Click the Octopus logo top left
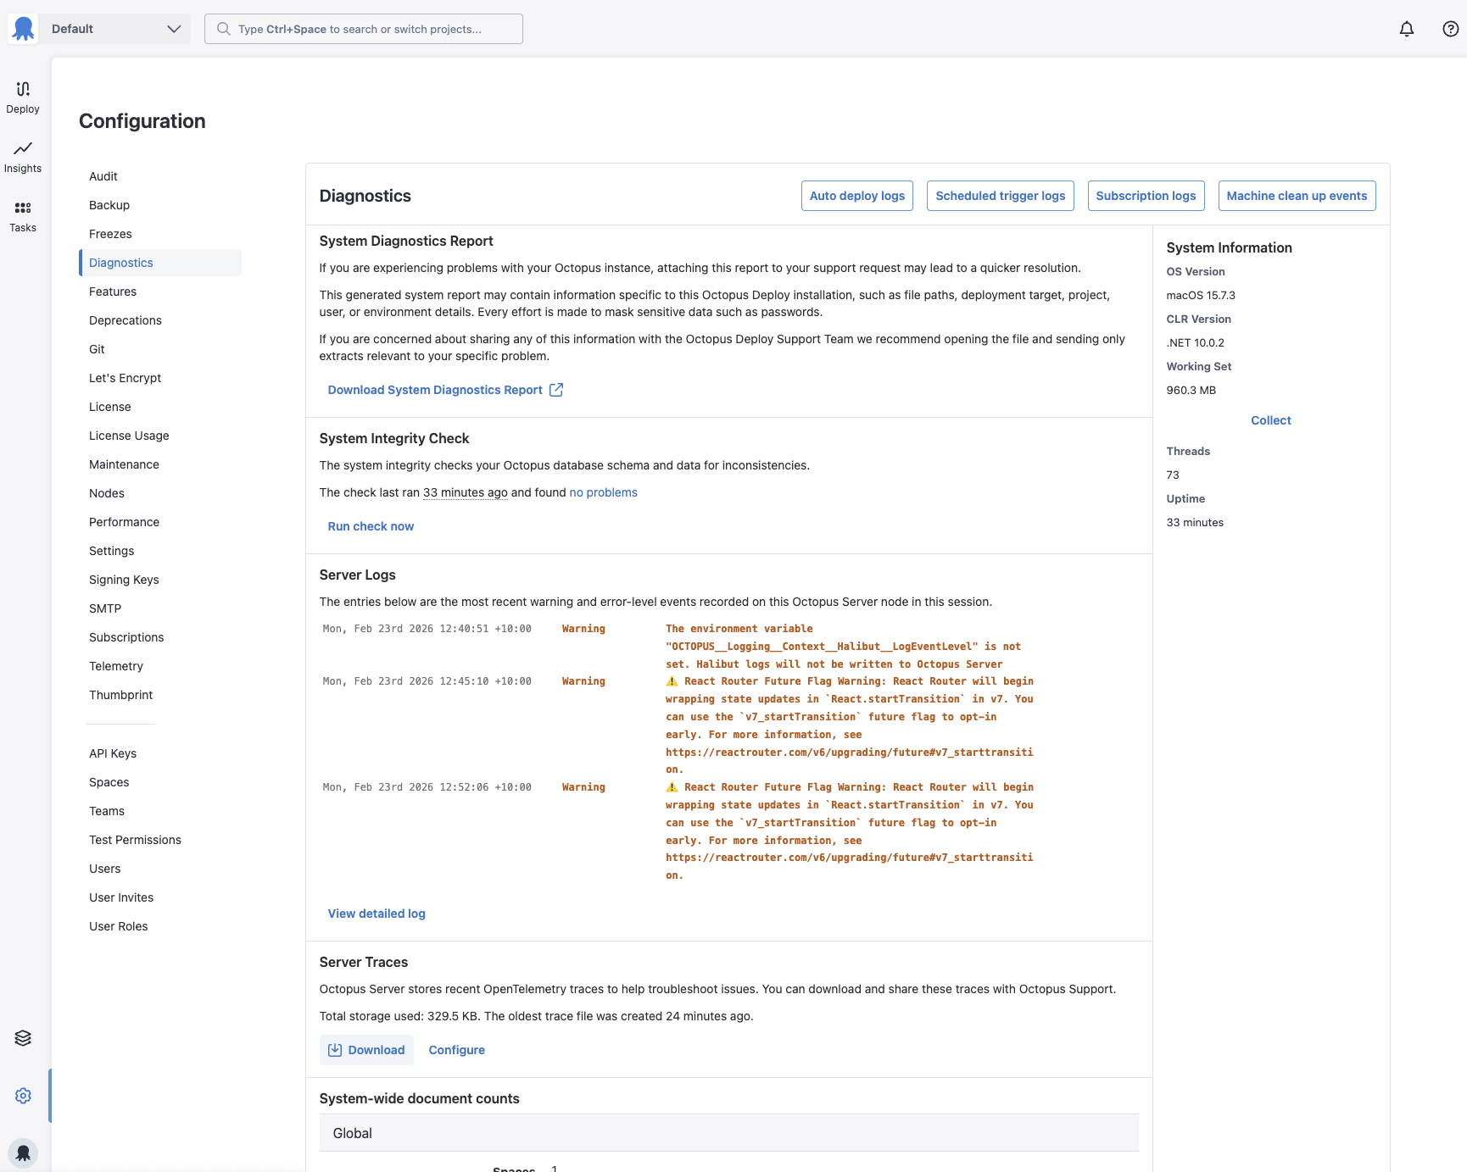 click(23, 28)
